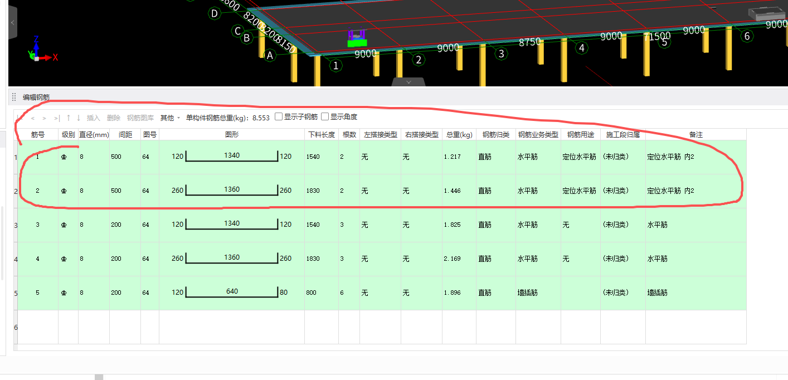Collapse the viewport with the bottom-center chevron

[407, 81]
